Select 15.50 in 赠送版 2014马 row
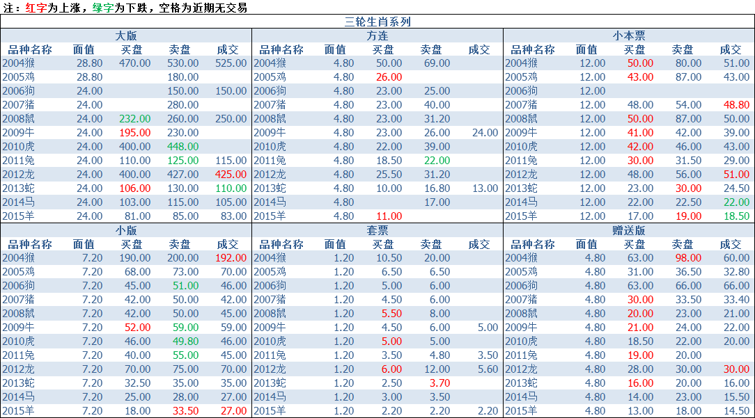The width and height of the screenshot is (755, 418). [x=737, y=397]
